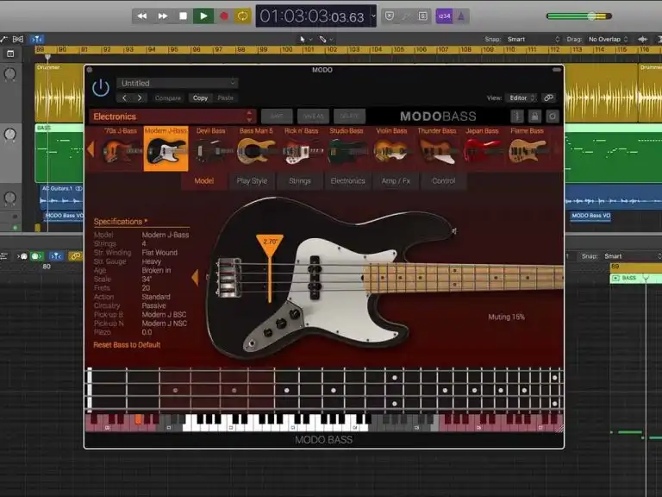
Task: Select the Devil Bass model
Action: pyautogui.click(x=210, y=148)
